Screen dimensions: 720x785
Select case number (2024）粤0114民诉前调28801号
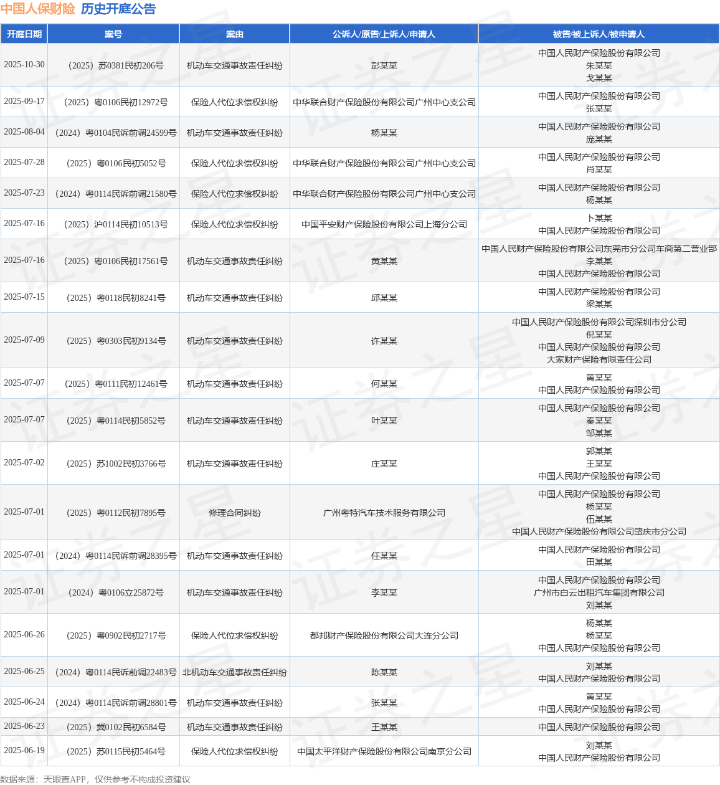point(113,703)
